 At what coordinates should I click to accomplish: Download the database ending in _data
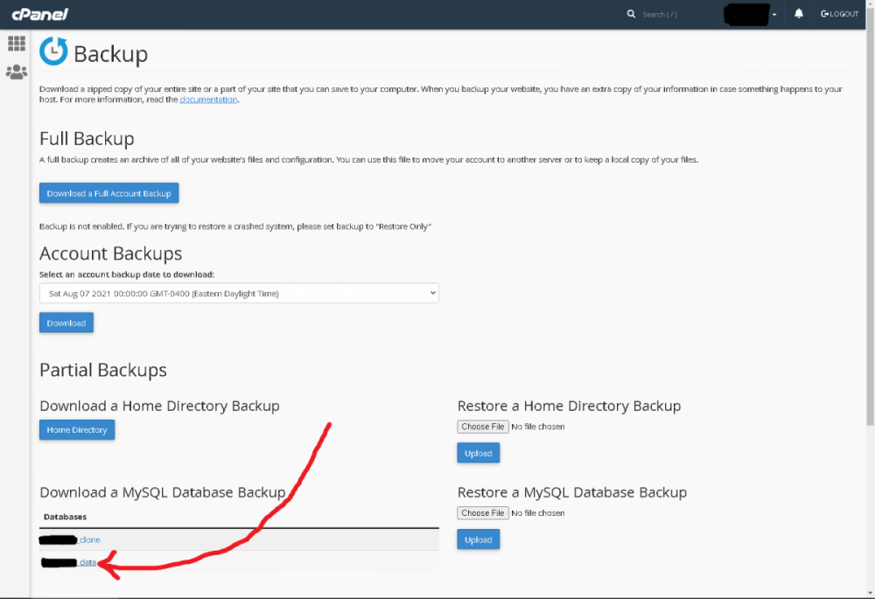tap(87, 562)
